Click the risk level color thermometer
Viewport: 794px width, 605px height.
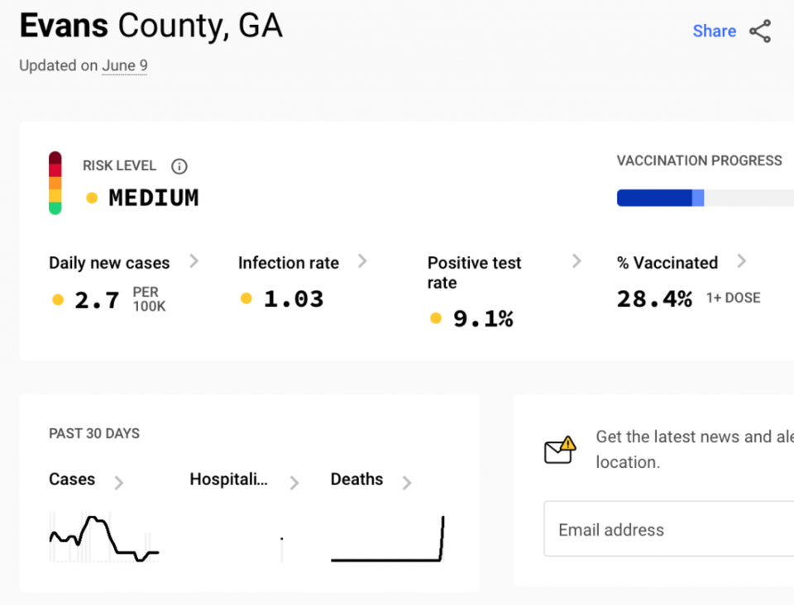pos(55,183)
